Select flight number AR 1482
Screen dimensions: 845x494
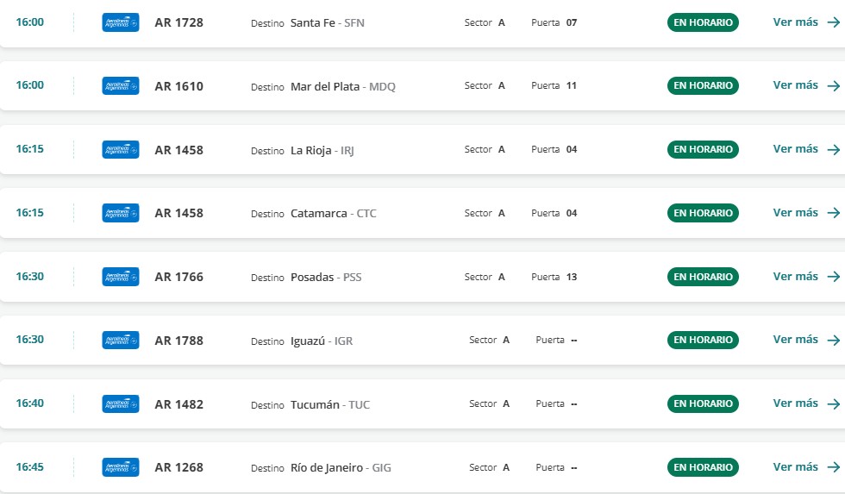pos(178,404)
